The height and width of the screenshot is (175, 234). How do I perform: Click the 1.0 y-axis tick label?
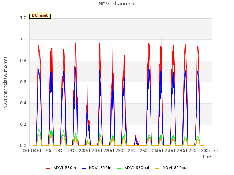(23, 39)
